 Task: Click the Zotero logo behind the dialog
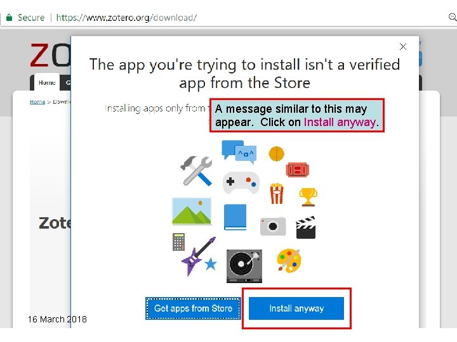(50, 55)
